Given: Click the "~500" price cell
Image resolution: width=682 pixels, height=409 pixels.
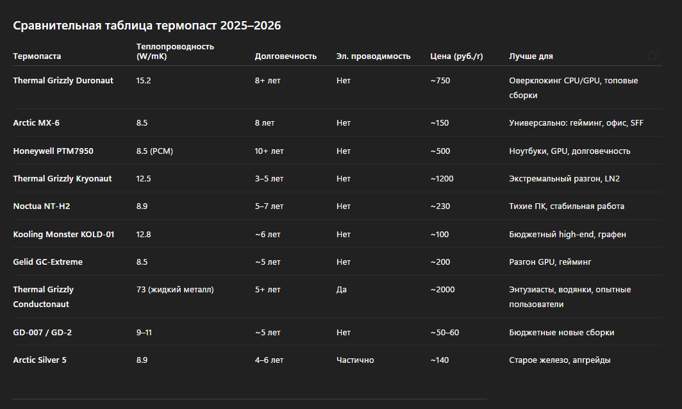Looking at the screenshot, I should coord(440,151).
